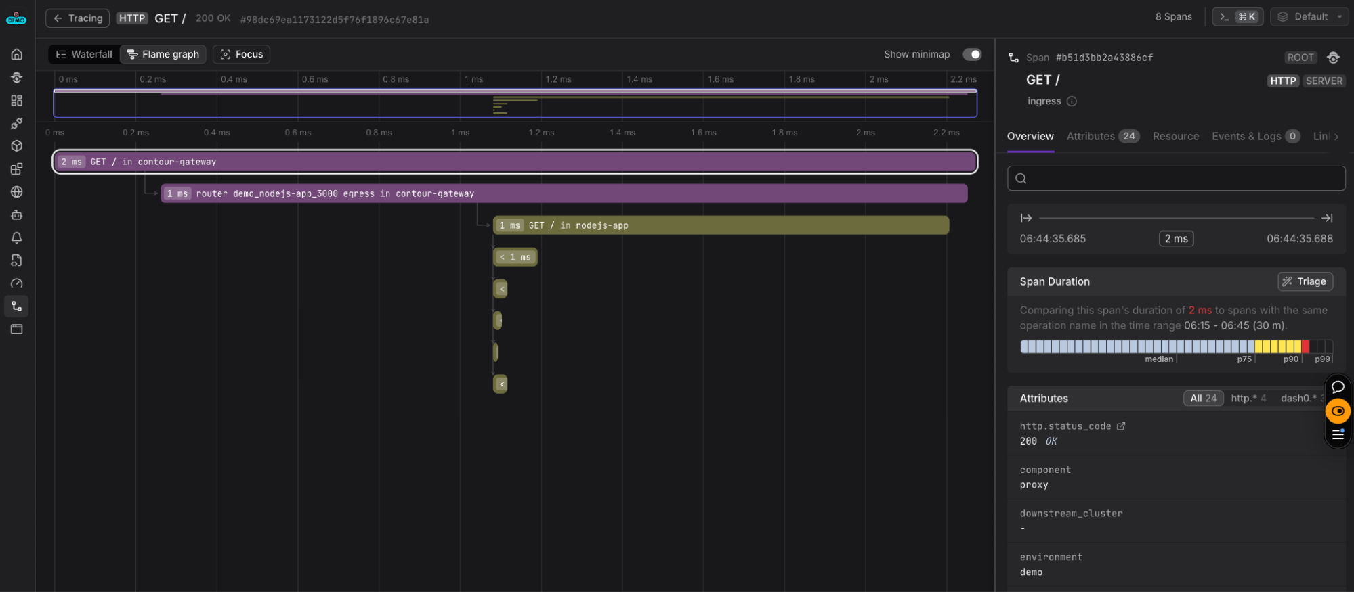This screenshot has width=1354, height=592.
Task: Toggle the Show minimap switch
Action: tap(972, 54)
